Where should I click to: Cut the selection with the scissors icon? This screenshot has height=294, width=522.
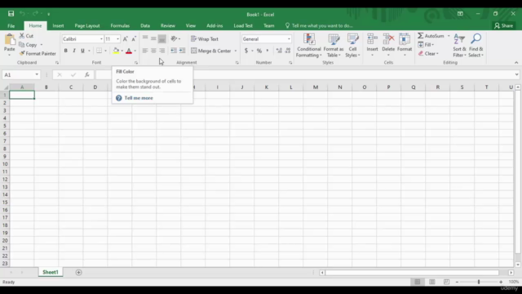point(22,36)
